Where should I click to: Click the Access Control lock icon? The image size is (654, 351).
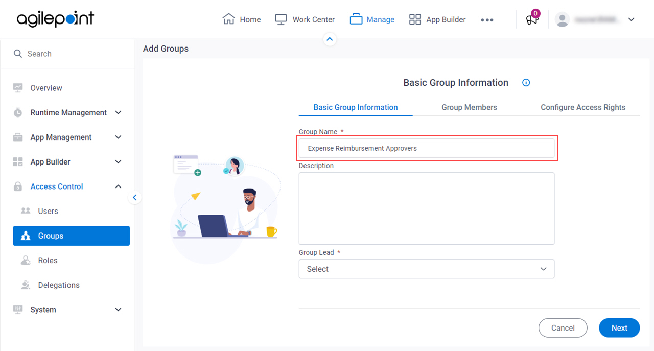(x=18, y=186)
